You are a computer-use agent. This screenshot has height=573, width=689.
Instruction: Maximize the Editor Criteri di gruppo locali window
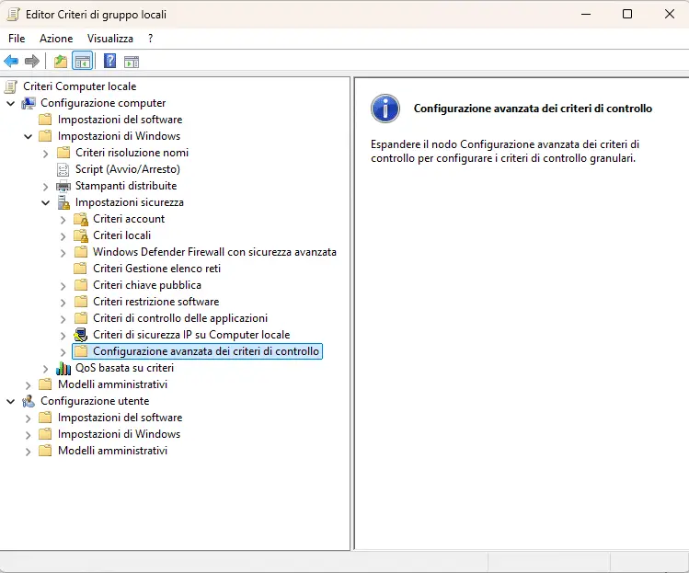(x=627, y=14)
